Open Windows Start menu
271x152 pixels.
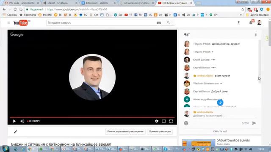tap(6, 149)
